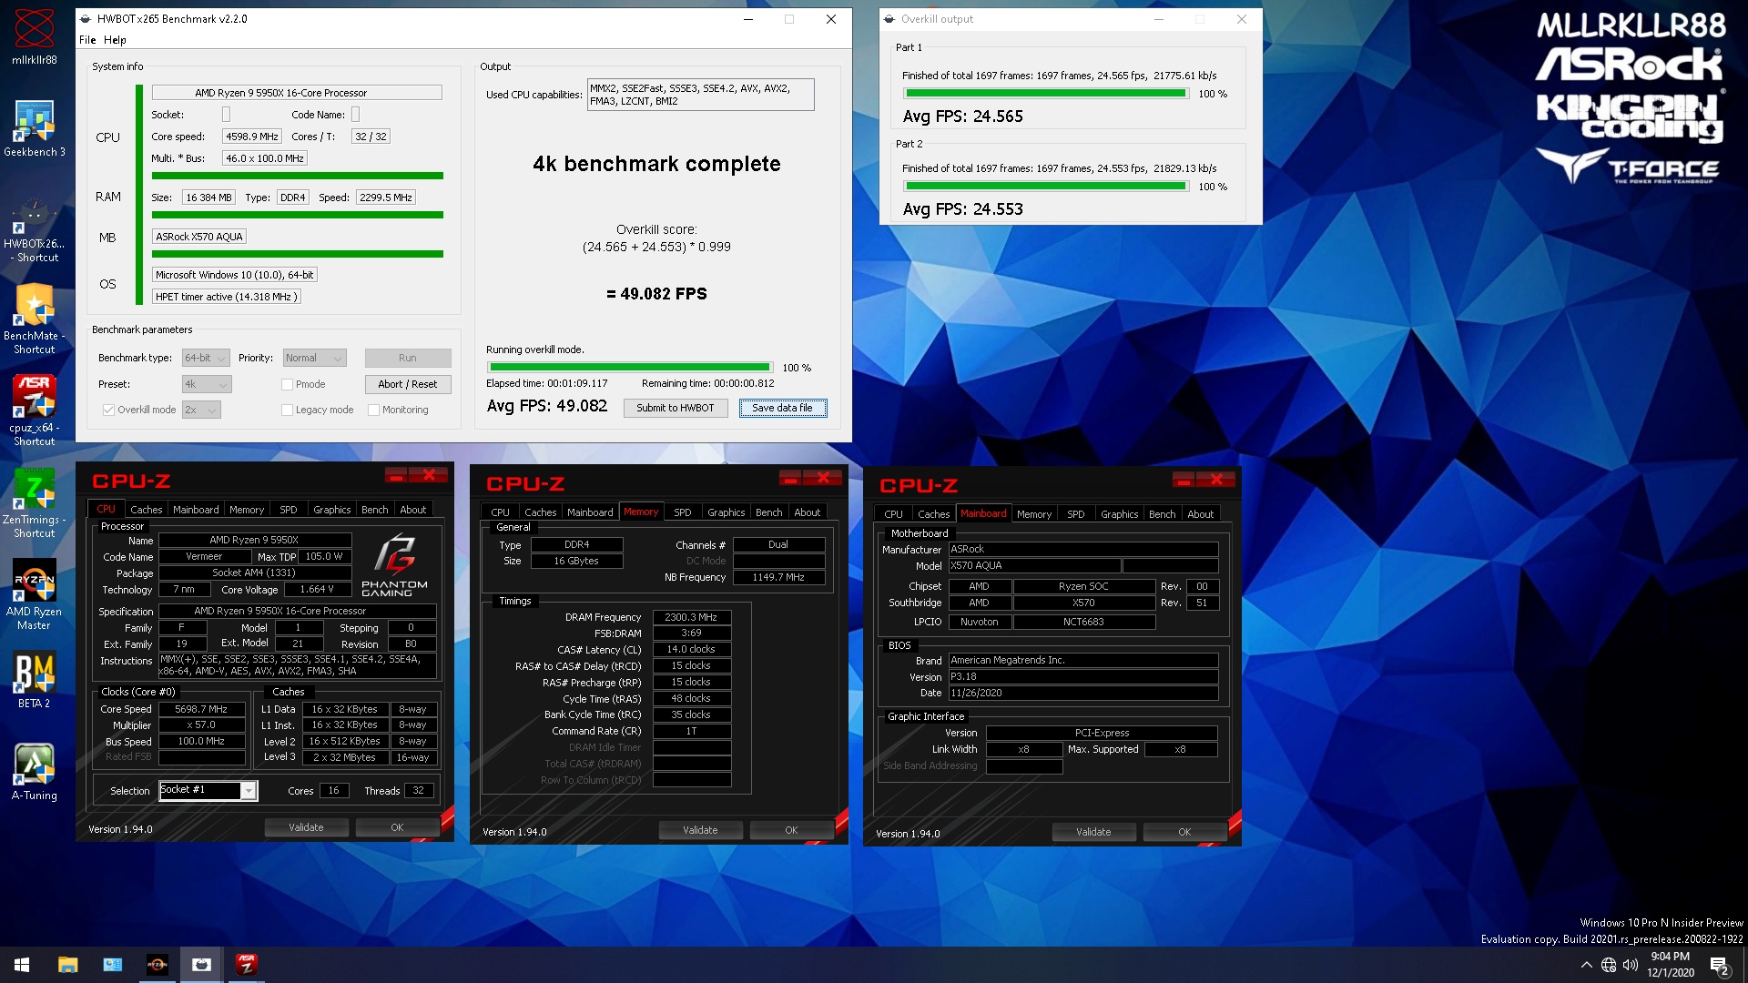Click the Core Voltage 1.664 V value

317,589
